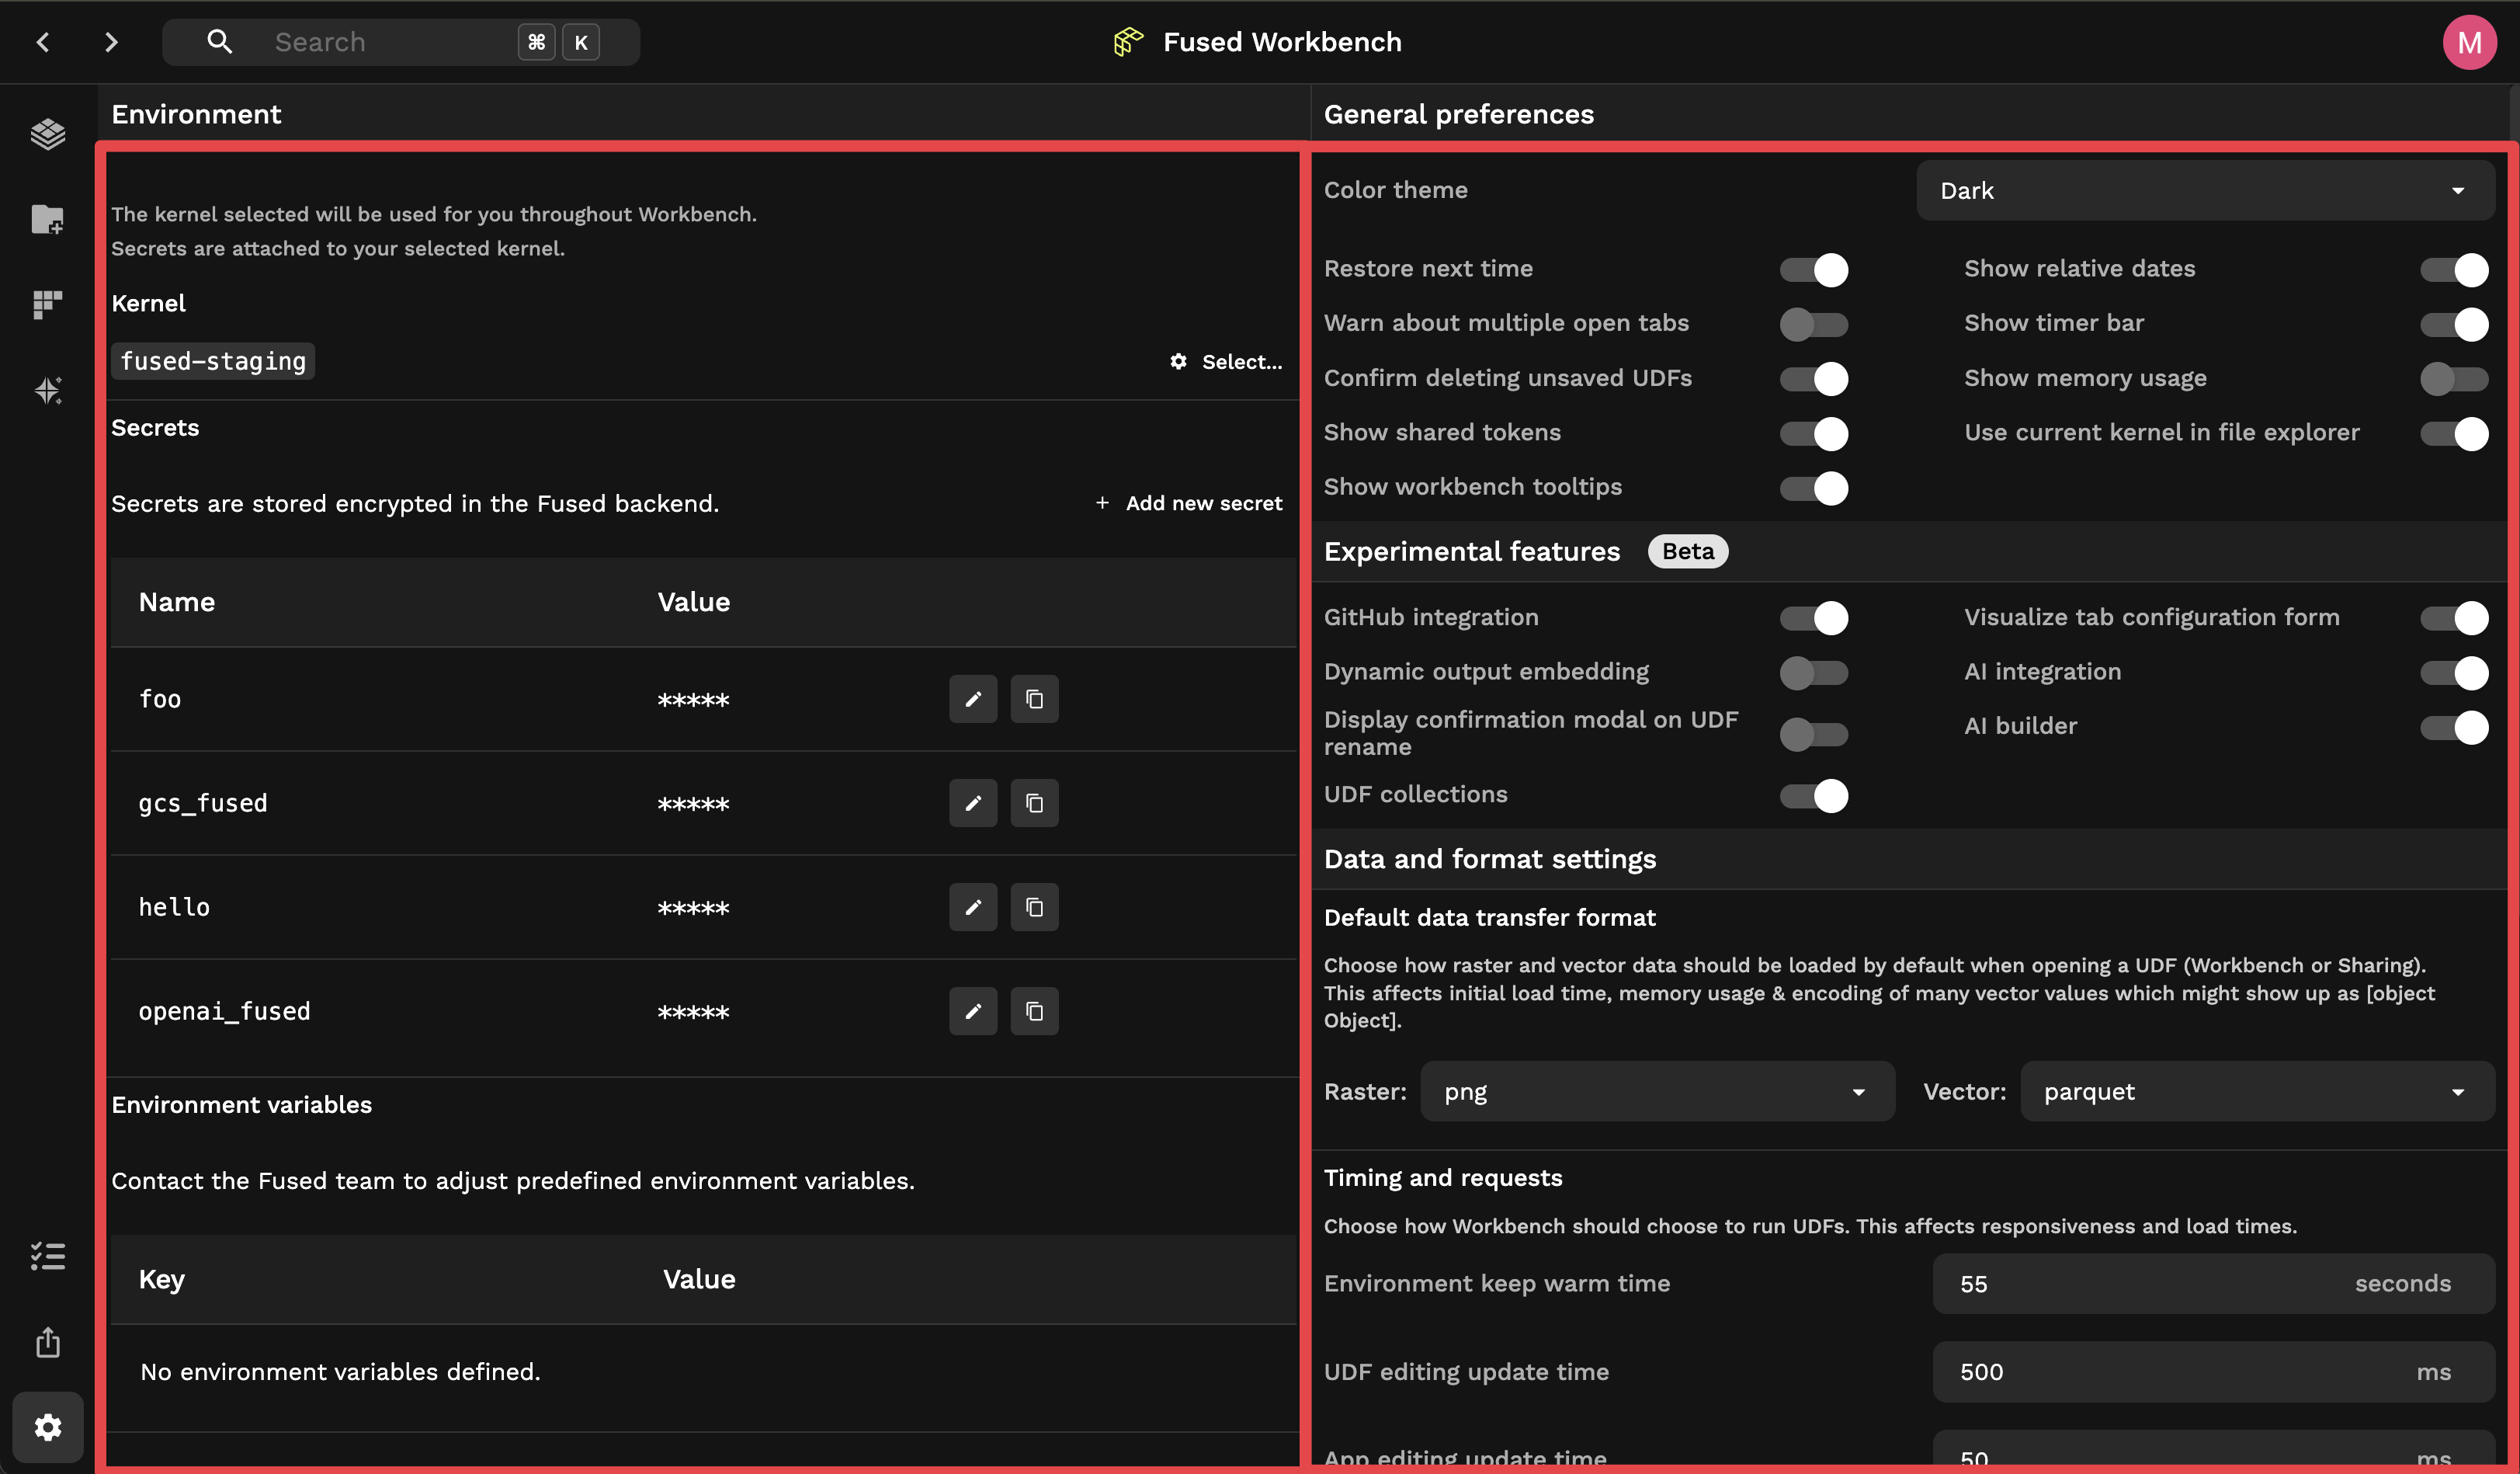This screenshot has width=2520, height=1474.
Task: Toggle Show shared tokens
Action: pos(1813,433)
